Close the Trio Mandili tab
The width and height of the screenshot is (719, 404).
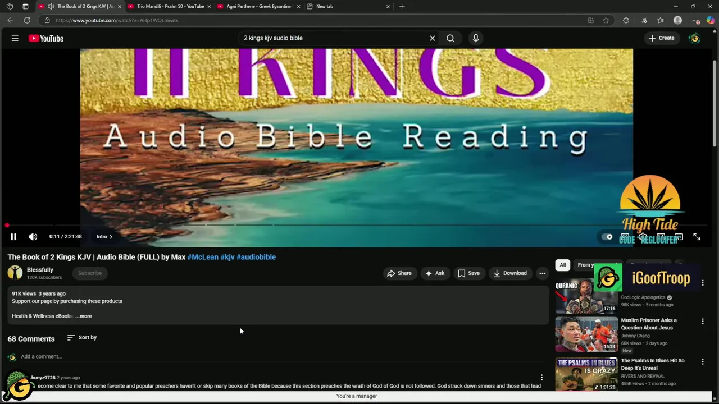pyautogui.click(x=209, y=6)
